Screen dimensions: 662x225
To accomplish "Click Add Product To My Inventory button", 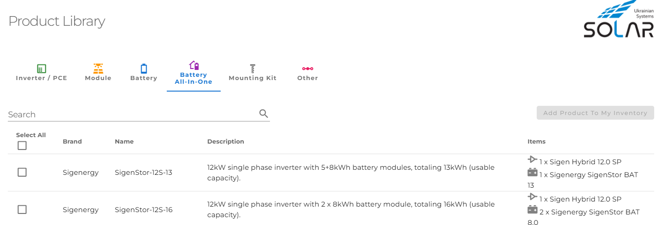I will coord(595,113).
